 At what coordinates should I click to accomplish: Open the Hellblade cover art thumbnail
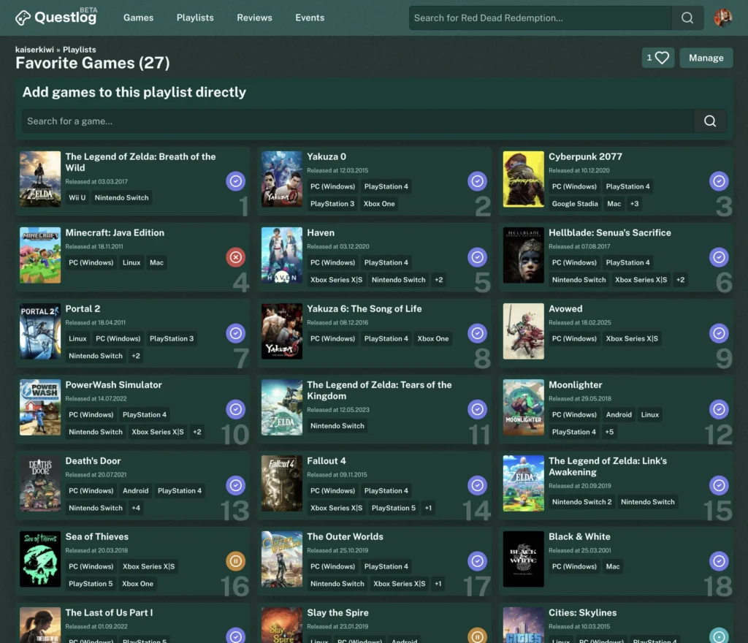pos(523,255)
